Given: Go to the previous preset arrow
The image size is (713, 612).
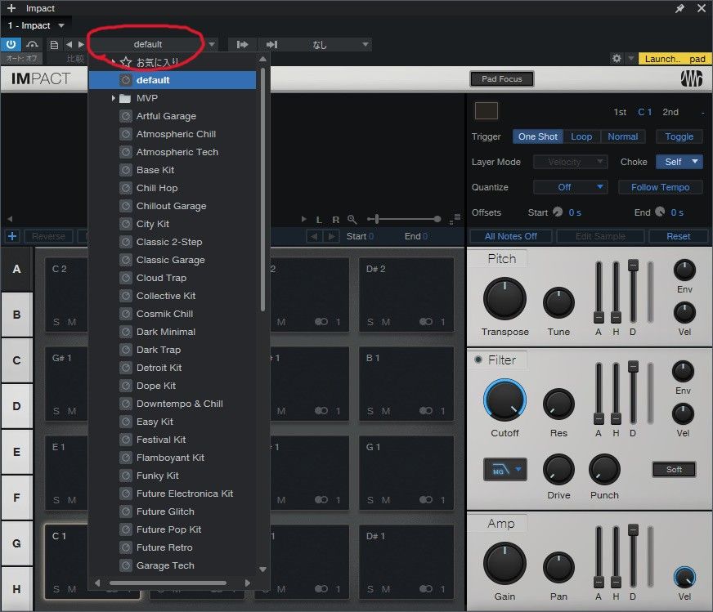Looking at the screenshot, I should point(69,44).
